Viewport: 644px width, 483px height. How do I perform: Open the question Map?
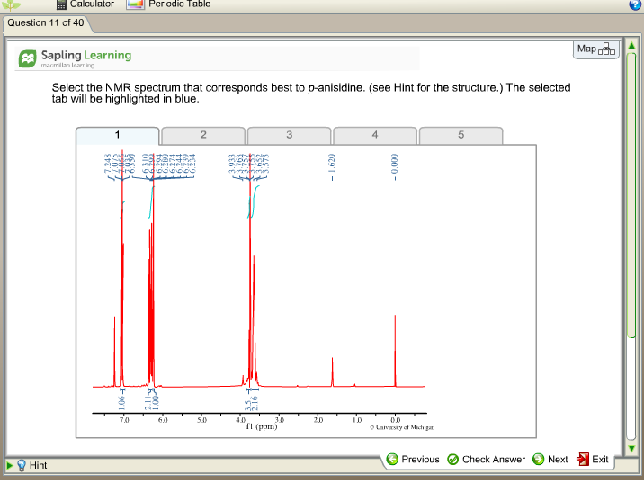coord(595,49)
